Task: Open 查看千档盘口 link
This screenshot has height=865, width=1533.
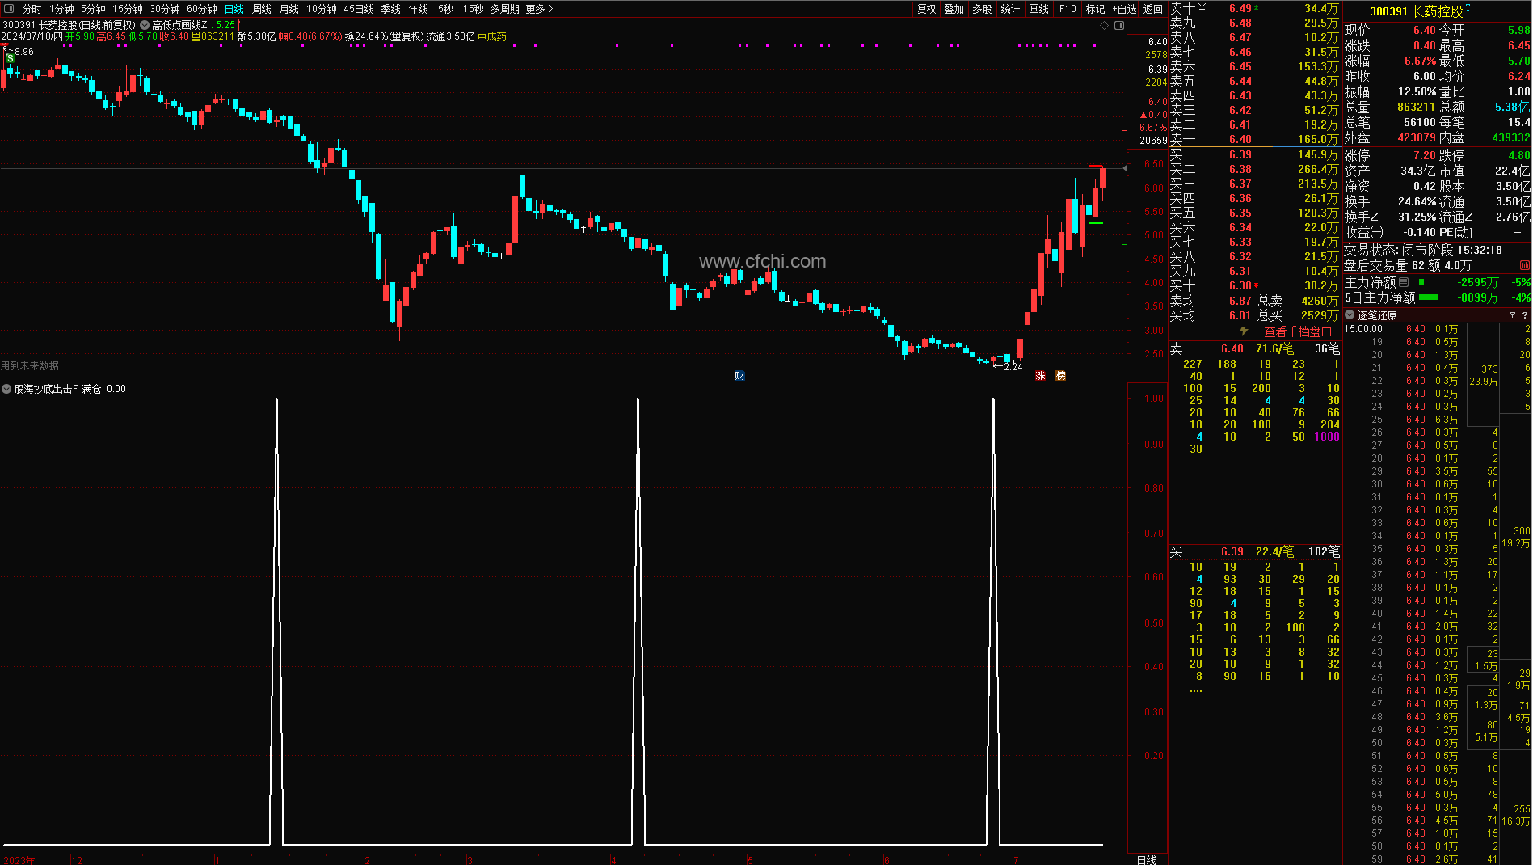Action: (x=1298, y=332)
